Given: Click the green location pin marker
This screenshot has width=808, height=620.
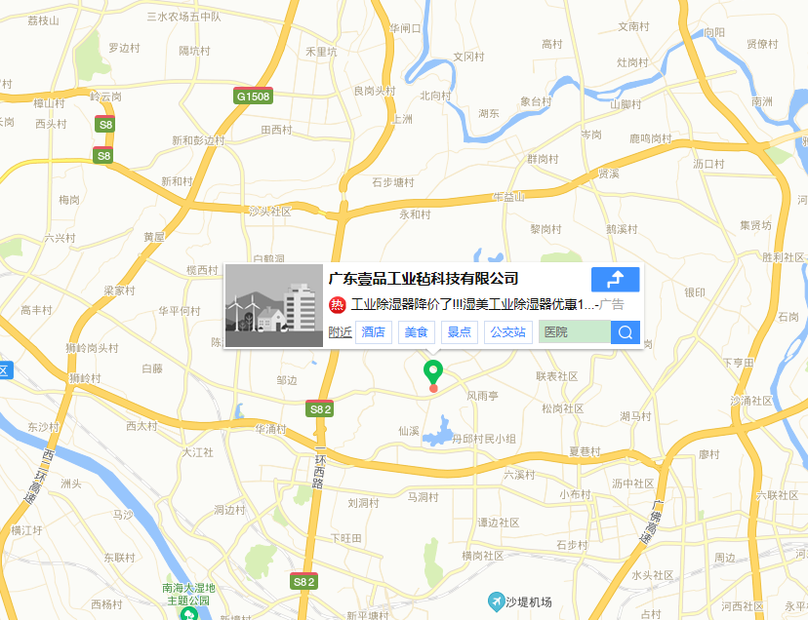Looking at the screenshot, I should (433, 373).
